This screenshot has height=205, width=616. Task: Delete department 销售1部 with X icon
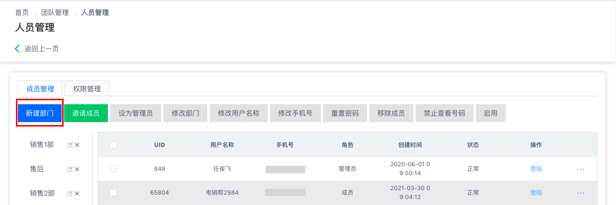pos(77,145)
